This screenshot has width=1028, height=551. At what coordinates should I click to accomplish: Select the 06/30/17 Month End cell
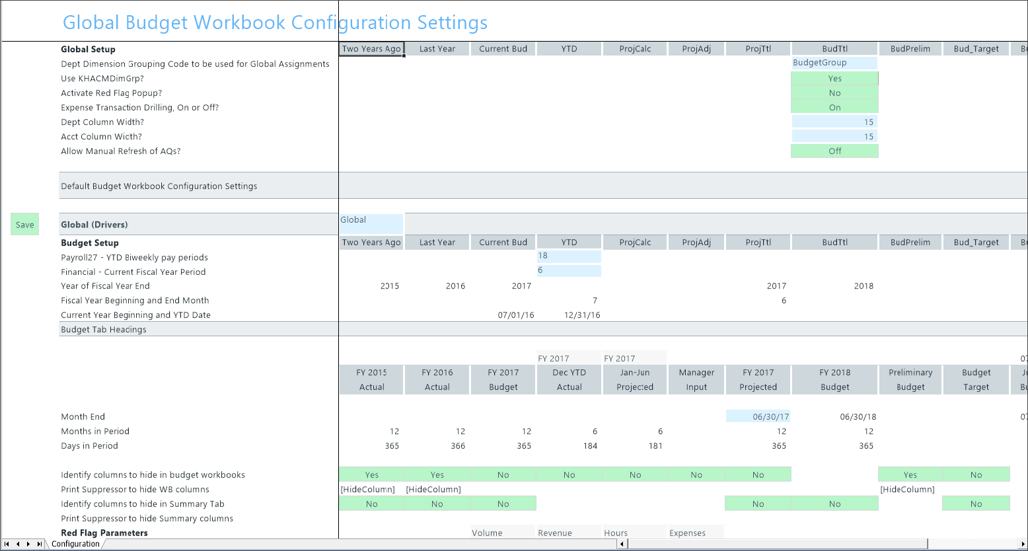click(x=758, y=417)
